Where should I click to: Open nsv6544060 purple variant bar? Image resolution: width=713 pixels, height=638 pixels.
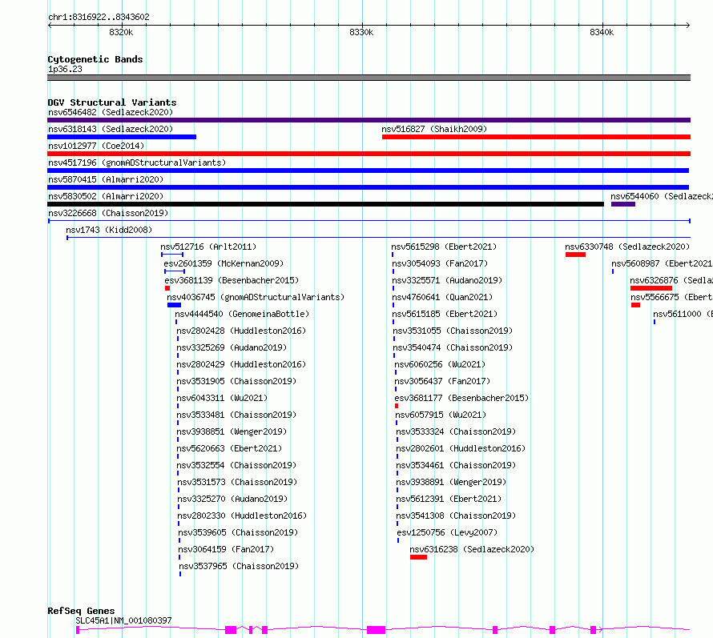click(623, 204)
